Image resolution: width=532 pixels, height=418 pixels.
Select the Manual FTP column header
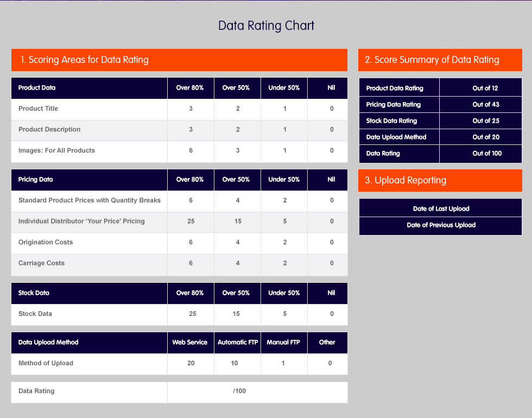(284, 343)
